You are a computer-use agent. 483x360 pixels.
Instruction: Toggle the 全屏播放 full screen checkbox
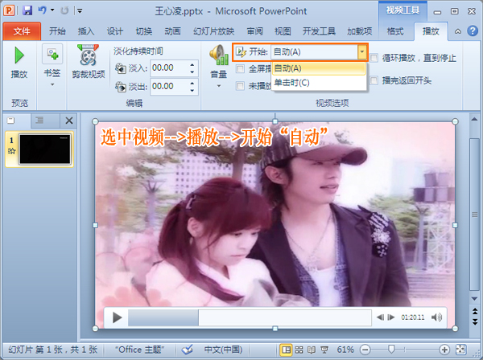click(x=240, y=68)
